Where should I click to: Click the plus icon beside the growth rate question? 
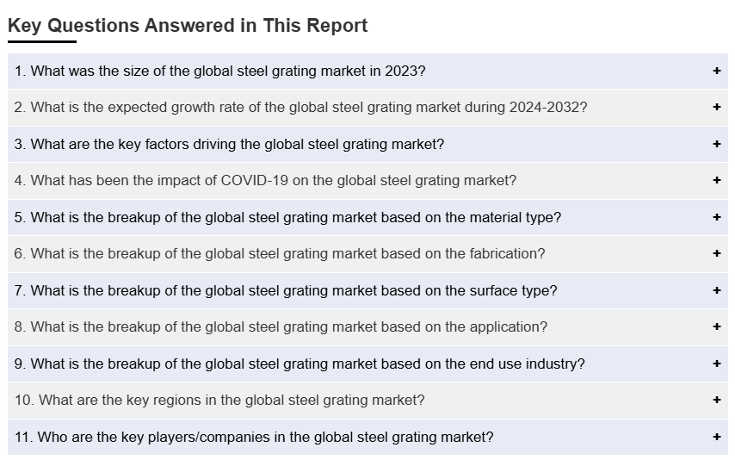[x=716, y=108]
